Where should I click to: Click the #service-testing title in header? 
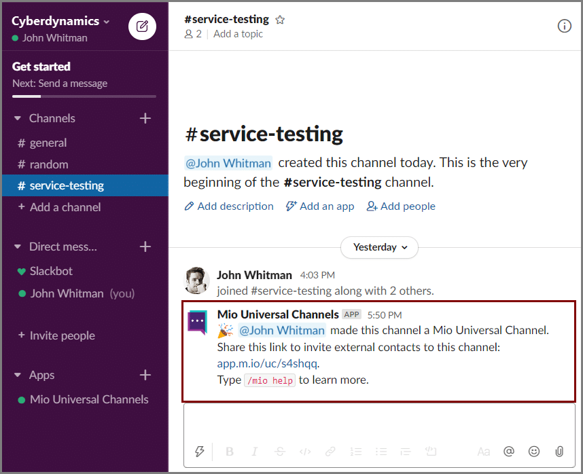coord(226,19)
